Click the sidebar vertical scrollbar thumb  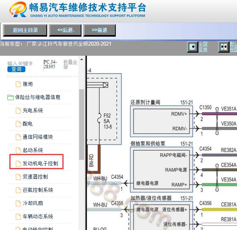(x=81, y=124)
